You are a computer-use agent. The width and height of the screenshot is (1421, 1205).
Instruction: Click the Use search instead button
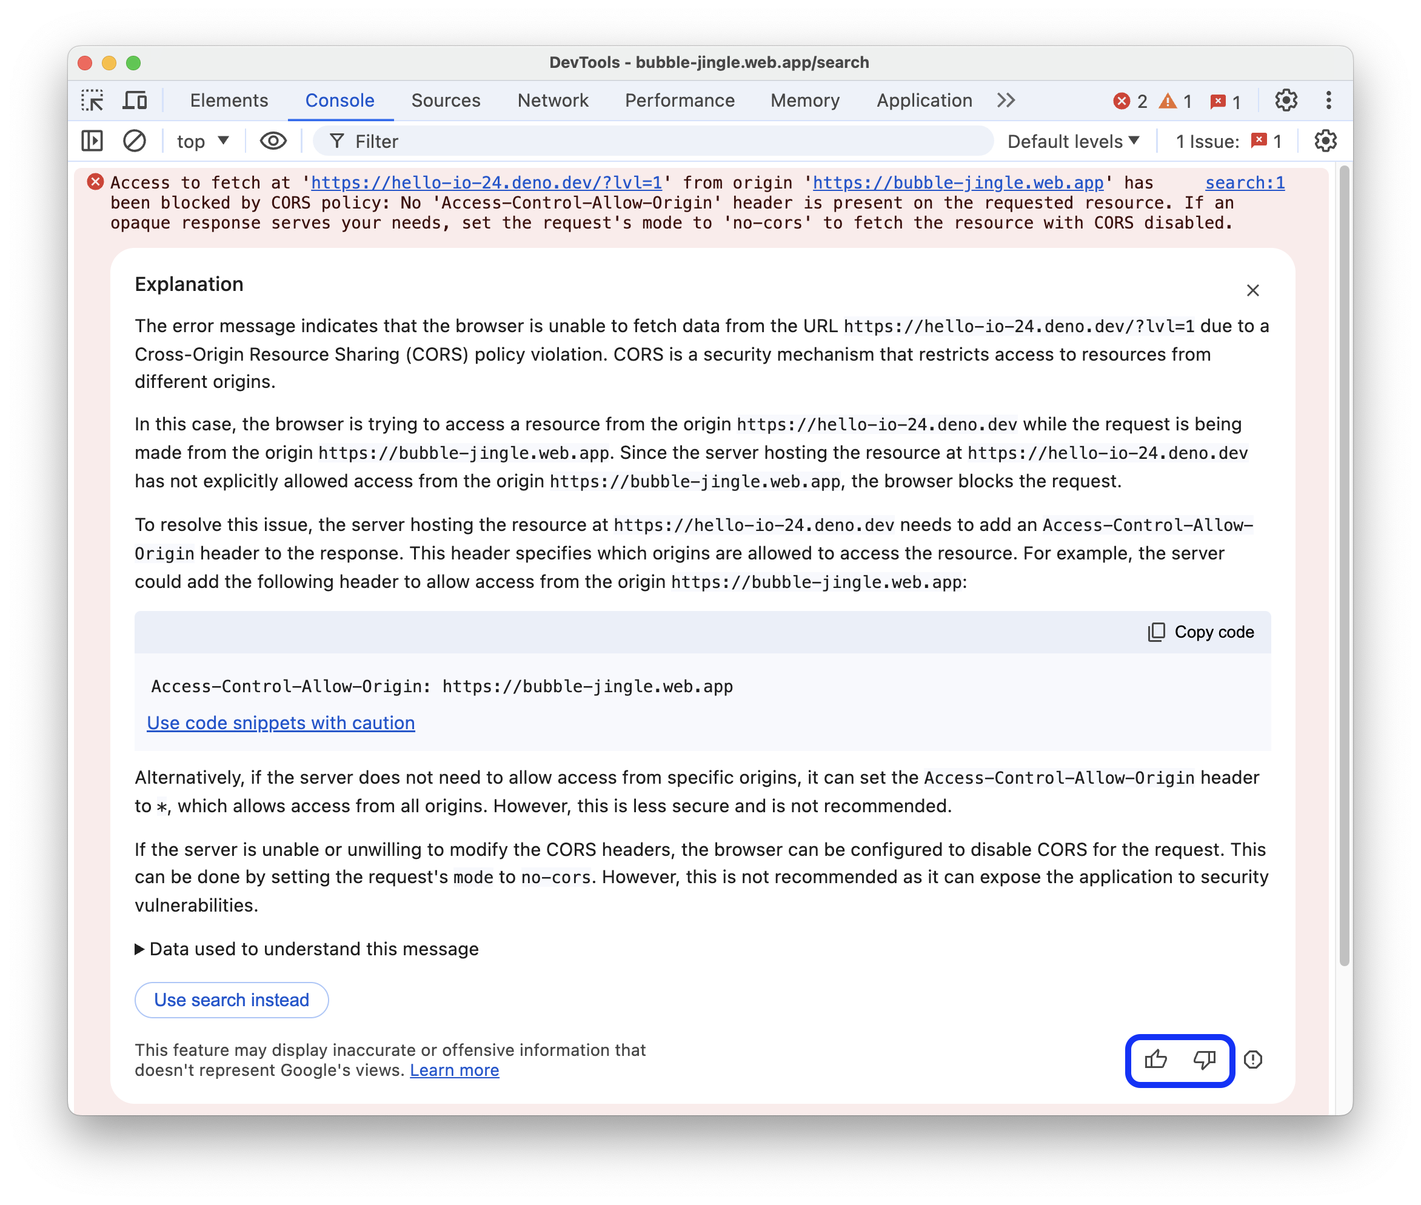coord(230,1000)
